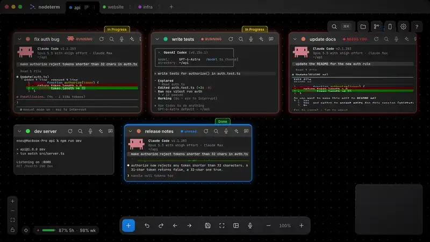
Task: Open the git branch icon in top toolbar
Action: 377,26
